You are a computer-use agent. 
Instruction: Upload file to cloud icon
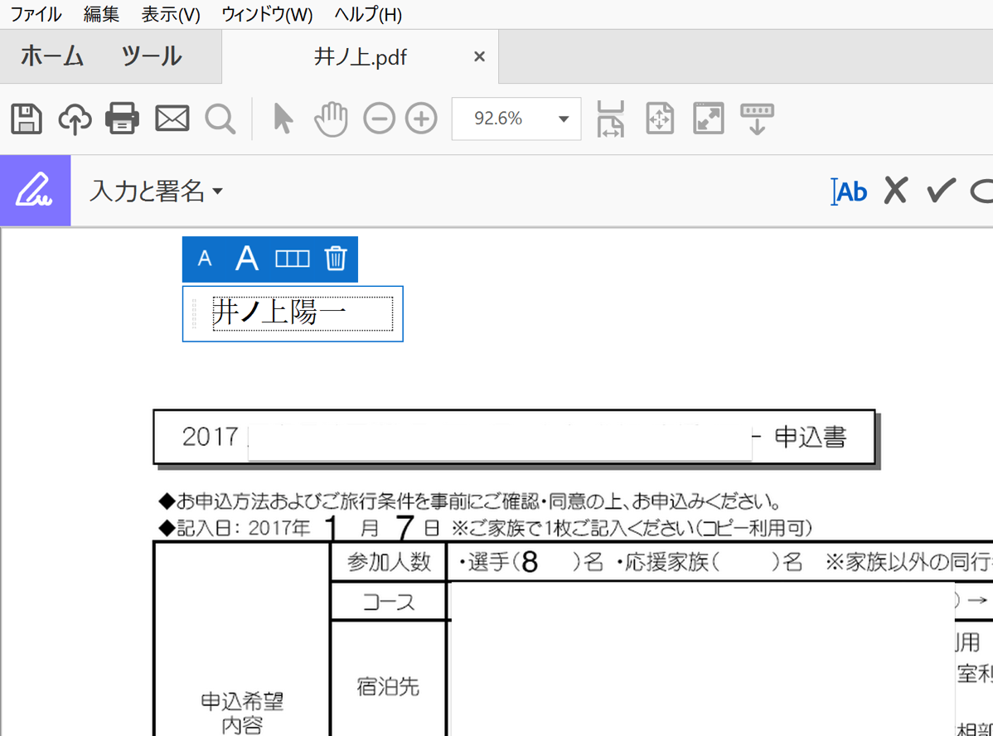click(75, 119)
